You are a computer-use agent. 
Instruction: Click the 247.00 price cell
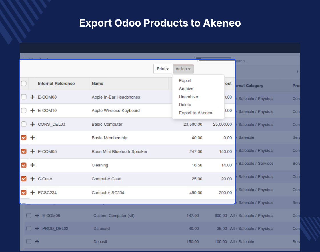[x=196, y=151]
